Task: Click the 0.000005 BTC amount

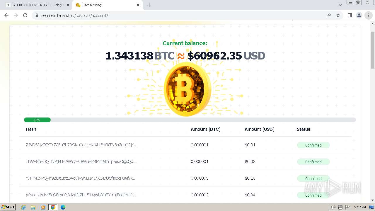Action: (x=200, y=178)
